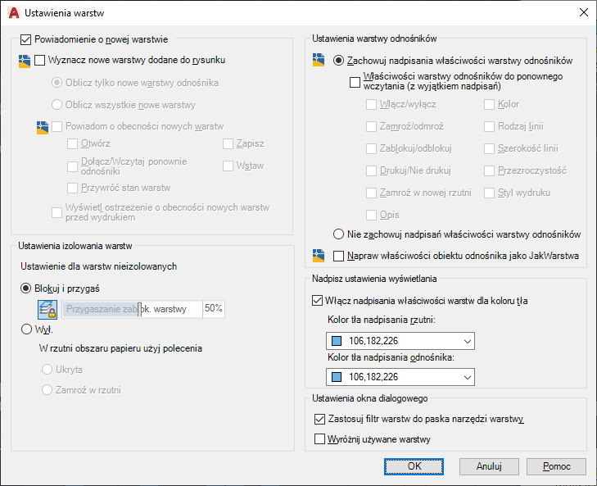Click the icon beside Napraw właściwości obiektu odnośnika
The height and width of the screenshot is (486, 597).
coord(319,256)
